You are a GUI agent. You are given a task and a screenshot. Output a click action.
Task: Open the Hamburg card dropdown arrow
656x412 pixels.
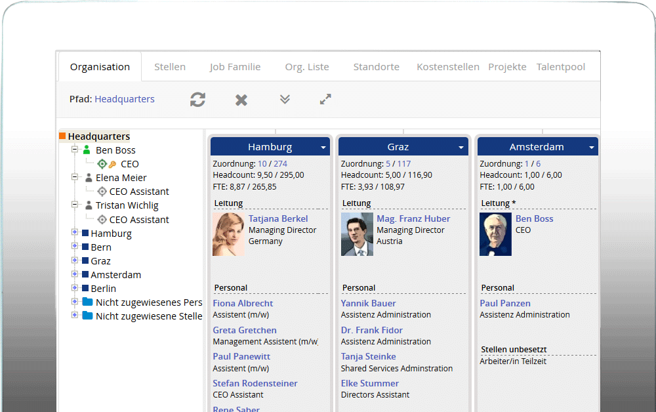(x=323, y=147)
